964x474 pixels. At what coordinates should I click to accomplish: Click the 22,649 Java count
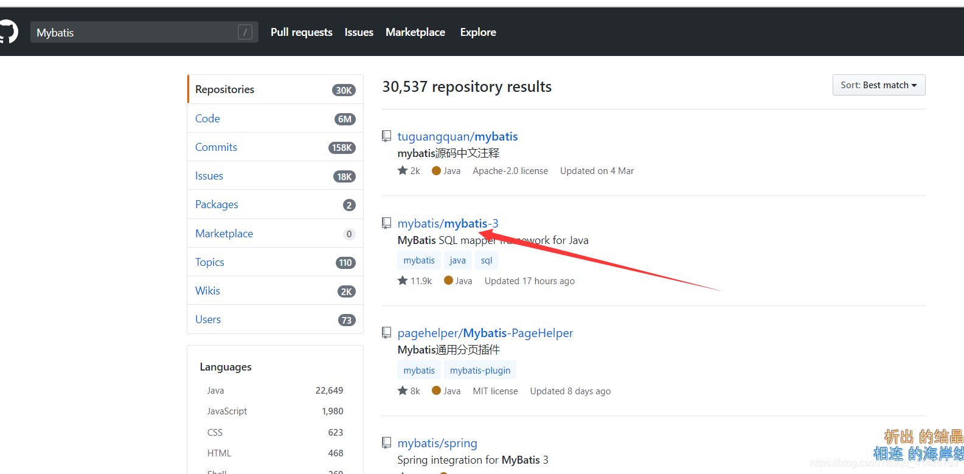tap(329, 391)
